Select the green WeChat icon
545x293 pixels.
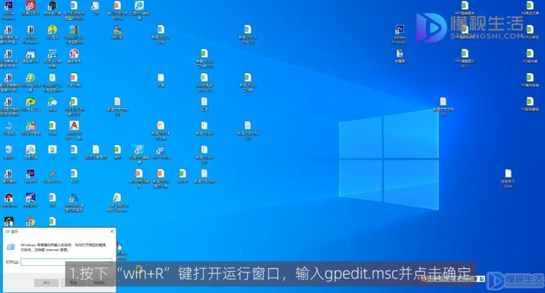[x=52, y=102]
